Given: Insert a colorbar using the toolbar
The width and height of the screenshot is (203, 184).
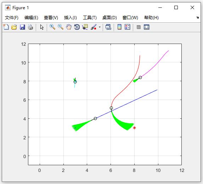Looking at the screenshot, I should tap(119, 27).
